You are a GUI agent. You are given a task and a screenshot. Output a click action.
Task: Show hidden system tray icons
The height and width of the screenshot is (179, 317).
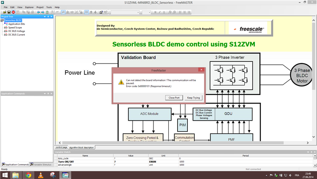point(266,175)
